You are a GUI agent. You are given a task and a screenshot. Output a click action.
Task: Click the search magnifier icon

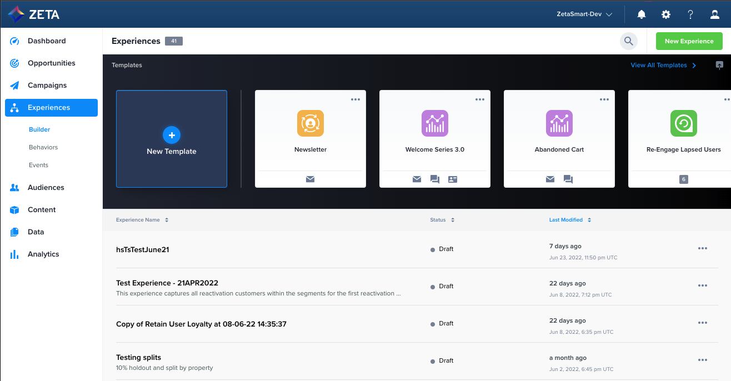click(x=629, y=41)
